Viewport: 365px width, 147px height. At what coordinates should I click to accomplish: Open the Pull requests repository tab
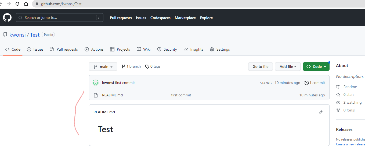pos(64,49)
